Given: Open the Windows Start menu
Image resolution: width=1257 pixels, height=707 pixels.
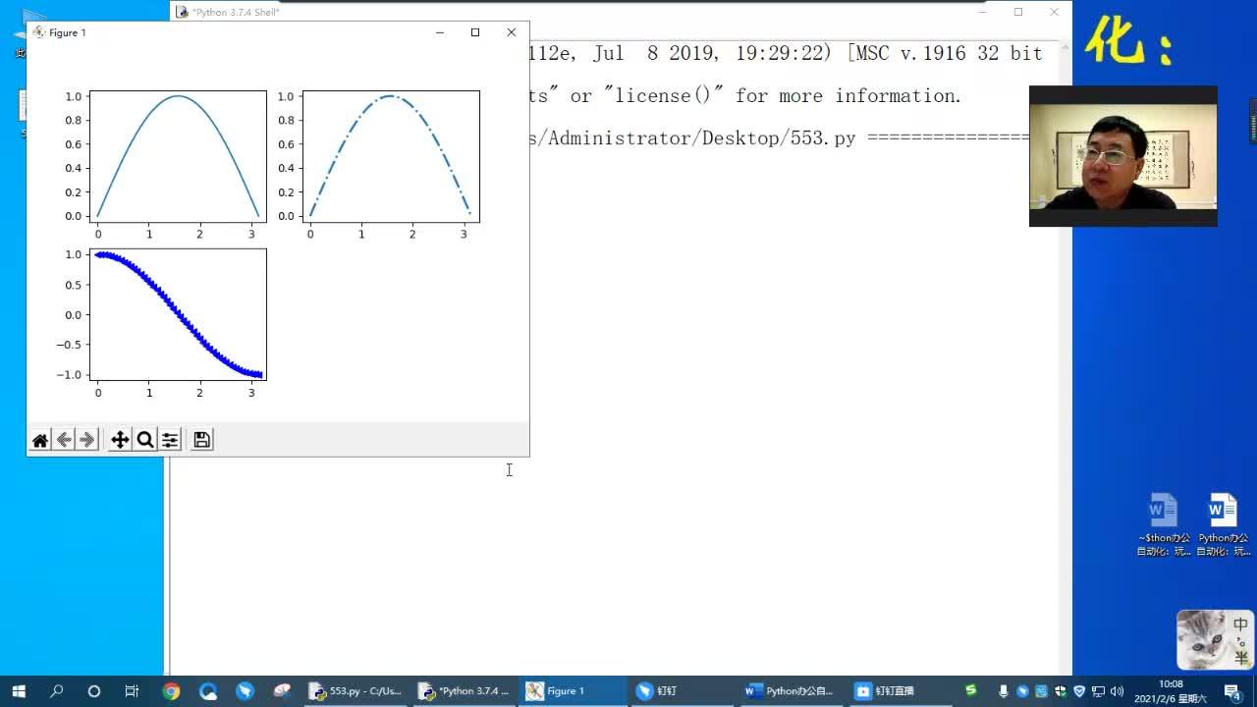Looking at the screenshot, I should (19, 691).
